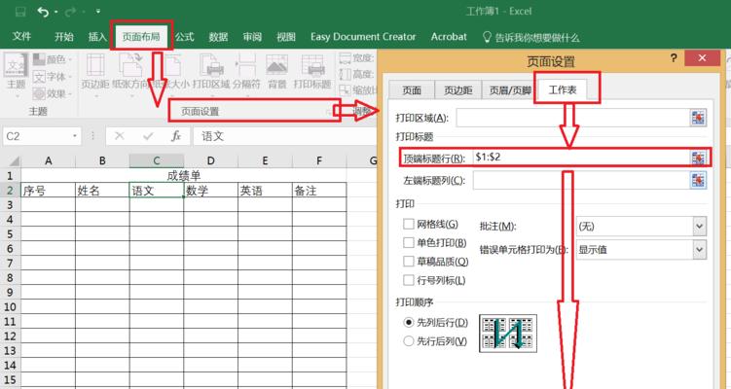Open the 颜色 theme colors dropdown
731x389 pixels.
[x=53, y=59]
